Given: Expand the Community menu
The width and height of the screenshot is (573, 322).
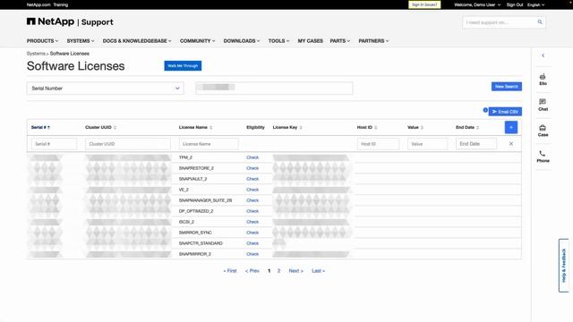Looking at the screenshot, I should 197,41.
